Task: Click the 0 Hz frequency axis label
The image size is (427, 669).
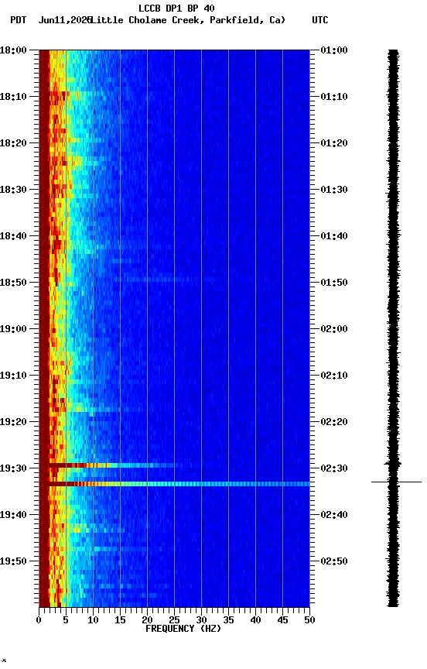Action: (39, 620)
